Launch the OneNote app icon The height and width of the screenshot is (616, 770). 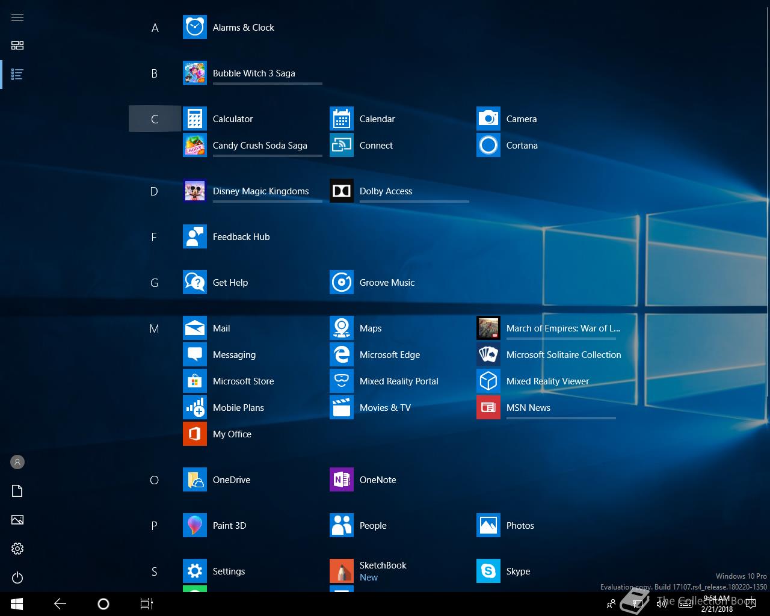(x=342, y=480)
